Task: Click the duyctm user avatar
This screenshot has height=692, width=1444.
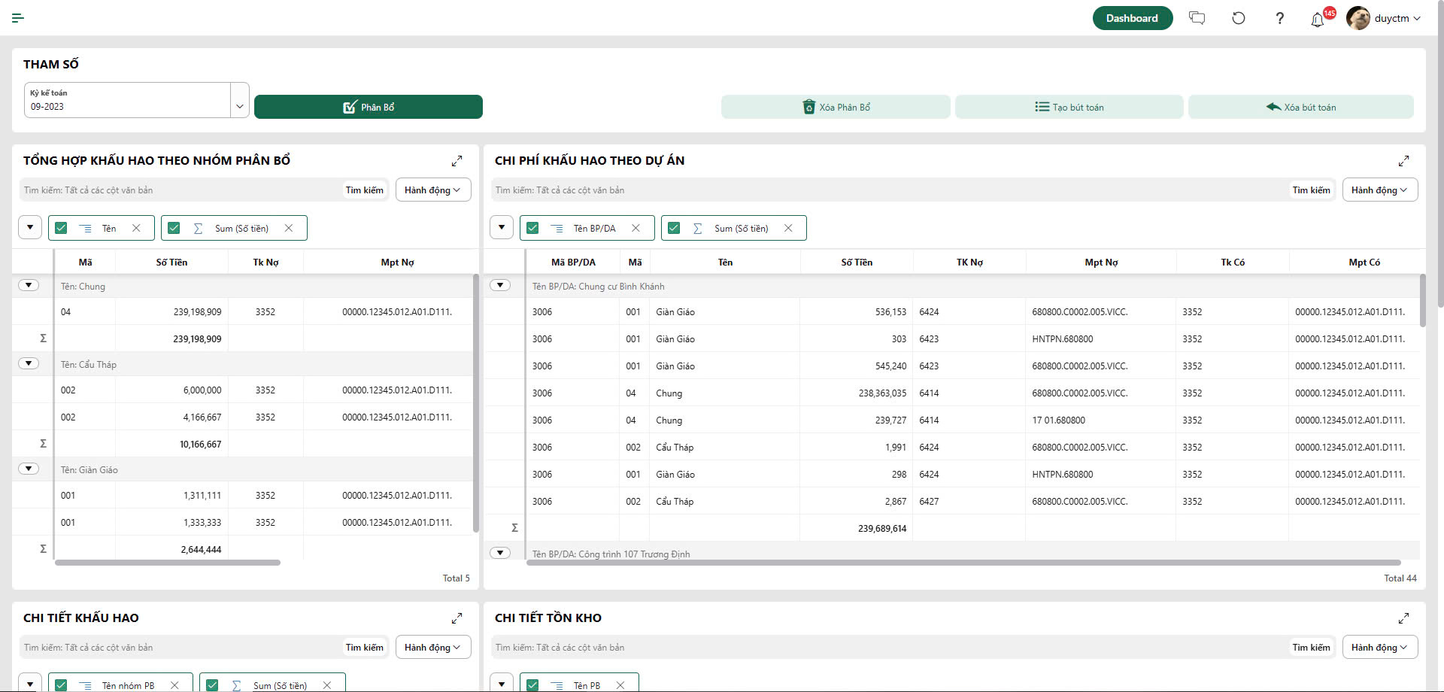Action: click(1358, 18)
